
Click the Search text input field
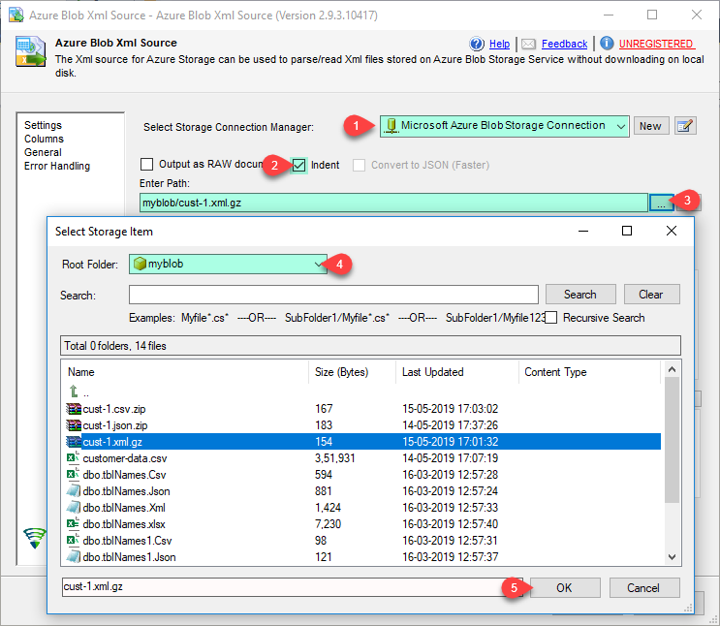coord(333,295)
